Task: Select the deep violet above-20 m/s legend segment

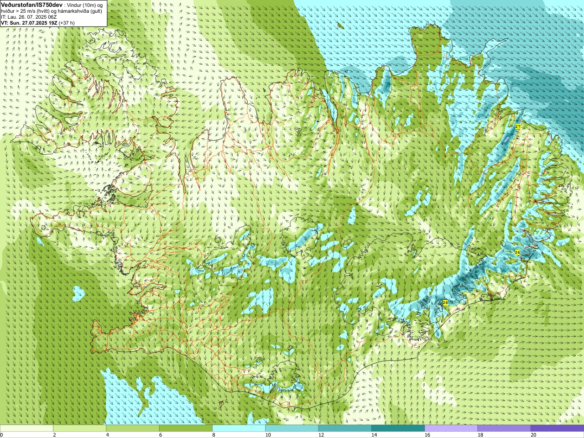Action: [x=557, y=428]
